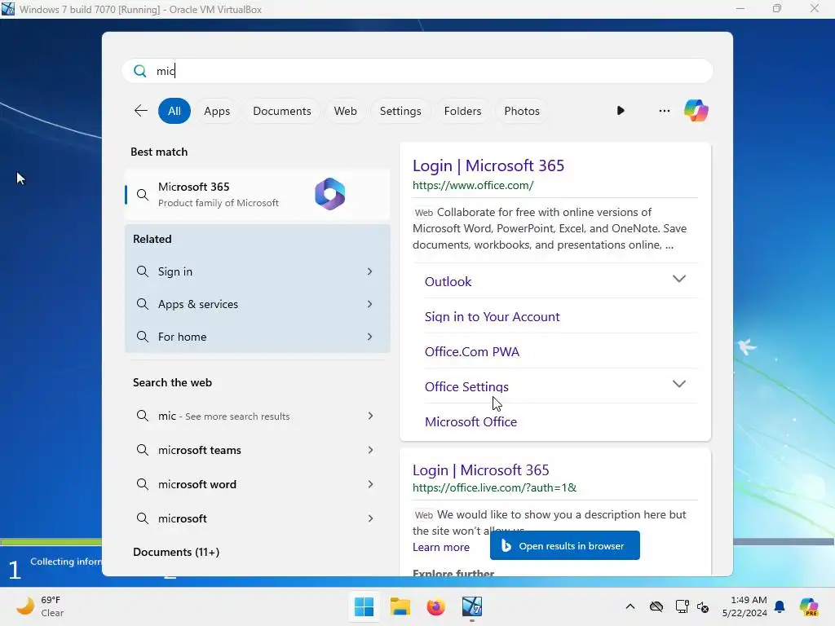
Task: Open the first Login | Microsoft 365 link
Action: pyautogui.click(x=488, y=165)
